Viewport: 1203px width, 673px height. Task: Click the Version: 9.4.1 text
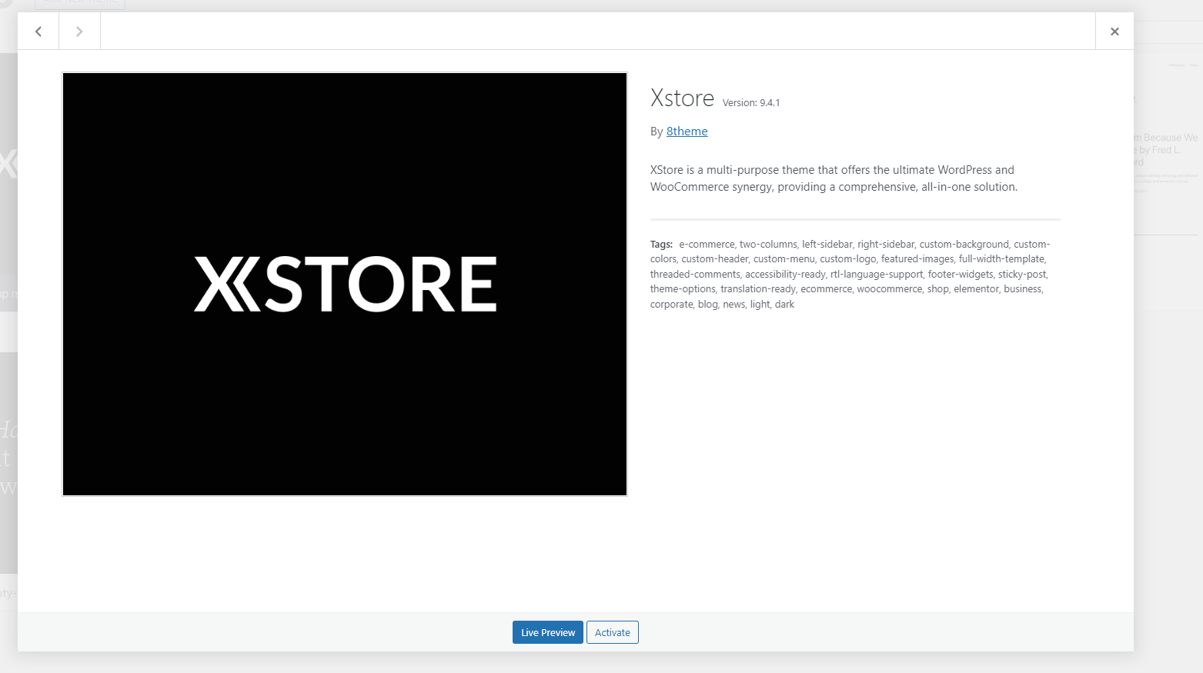click(751, 103)
